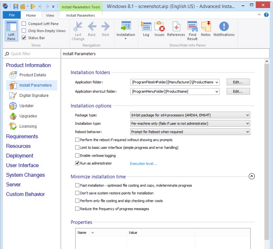Screen dimensions: 273x249
Task: Enable Fast installation option
Action: [77, 185]
